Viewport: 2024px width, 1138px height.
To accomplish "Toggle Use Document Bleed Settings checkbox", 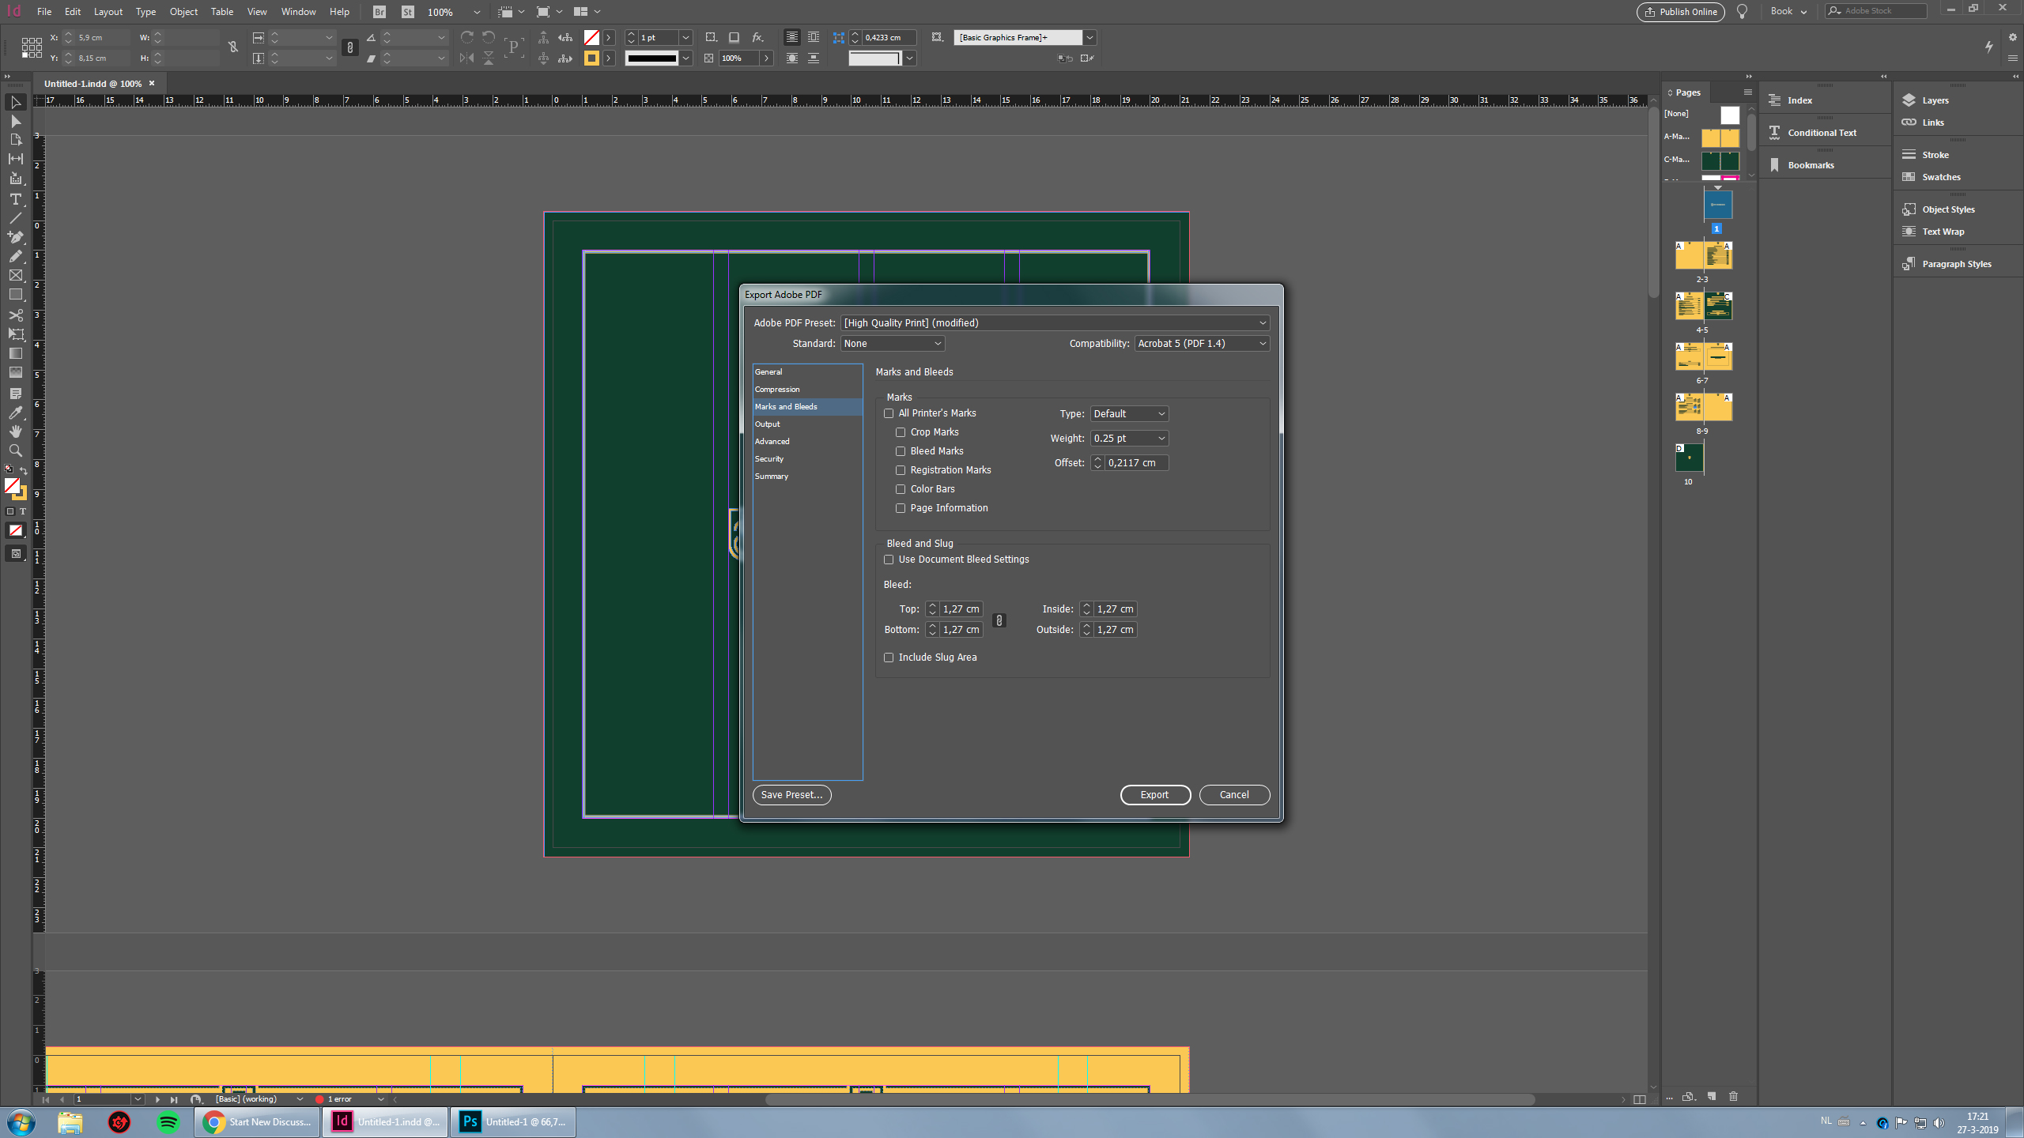I will point(889,559).
